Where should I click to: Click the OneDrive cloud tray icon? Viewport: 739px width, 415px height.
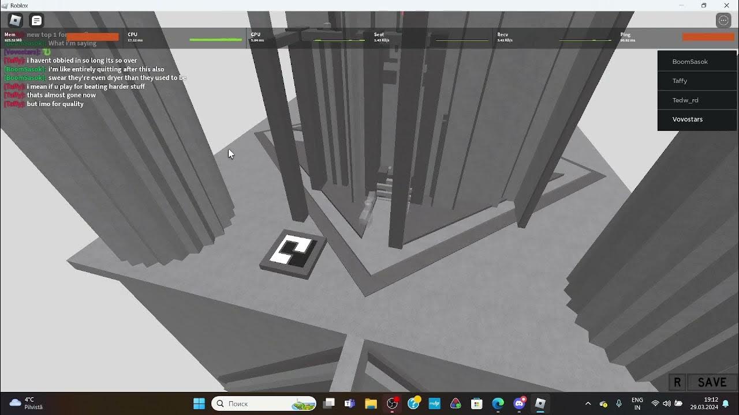(603, 403)
